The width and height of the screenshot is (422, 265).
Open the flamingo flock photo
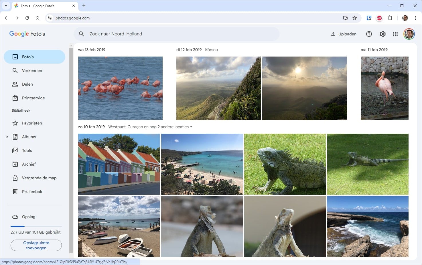(120, 88)
